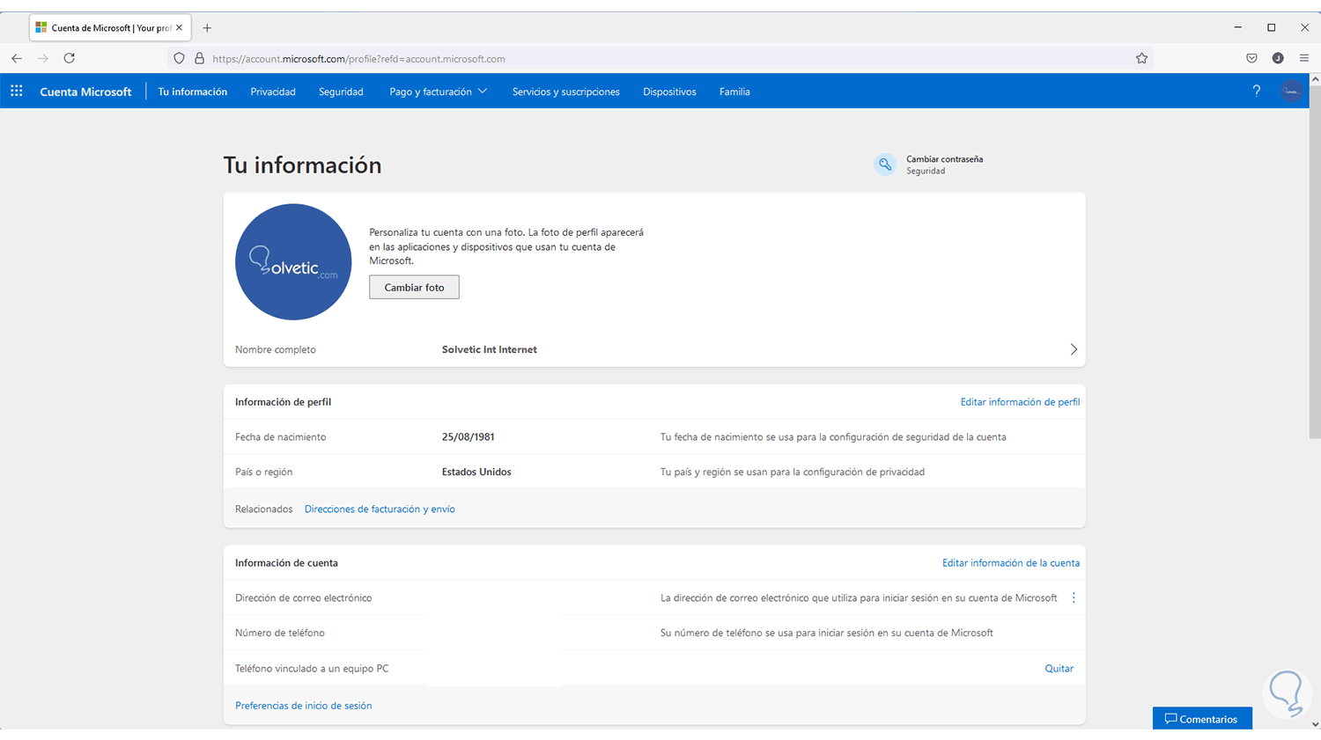The width and height of the screenshot is (1321, 740).
Task: Expand the Pago y facturación dropdown
Action: click(x=438, y=92)
